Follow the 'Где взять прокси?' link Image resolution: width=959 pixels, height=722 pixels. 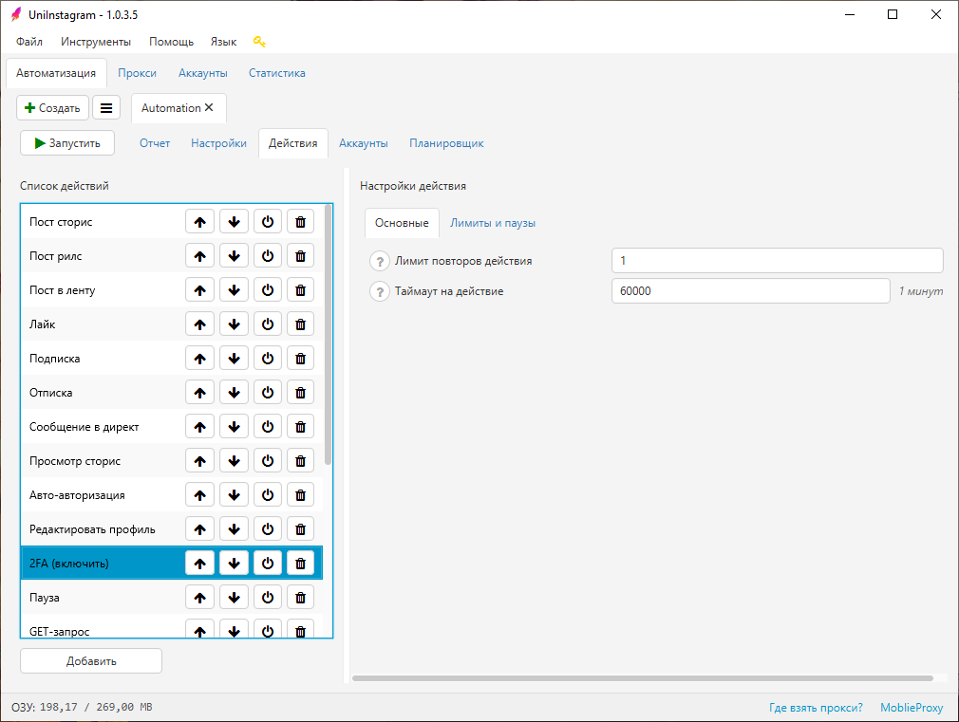pyautogui.click(x=816, y=708)
